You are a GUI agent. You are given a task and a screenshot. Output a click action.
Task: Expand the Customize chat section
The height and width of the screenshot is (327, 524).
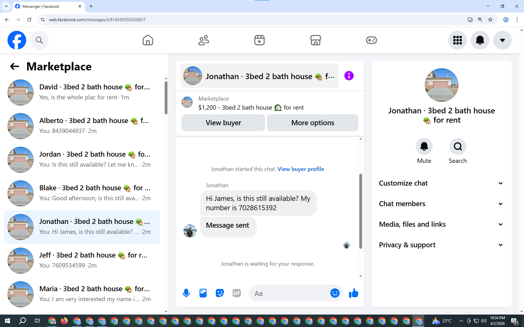coord(441,183)
